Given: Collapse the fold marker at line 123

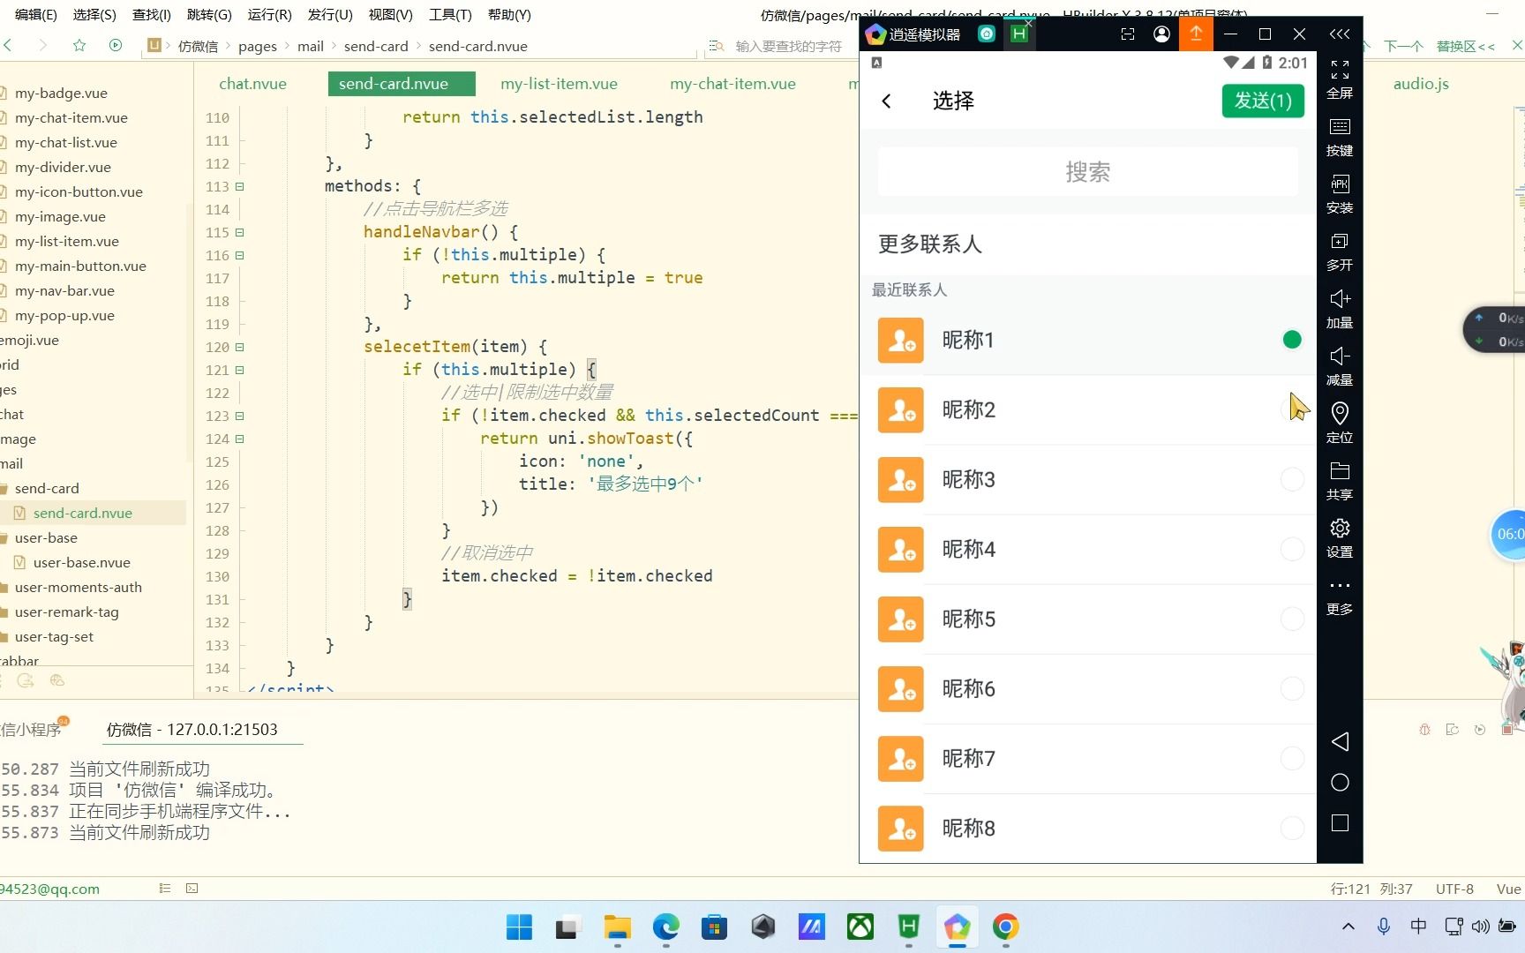Looking at the screenshot, I should 239,416.
